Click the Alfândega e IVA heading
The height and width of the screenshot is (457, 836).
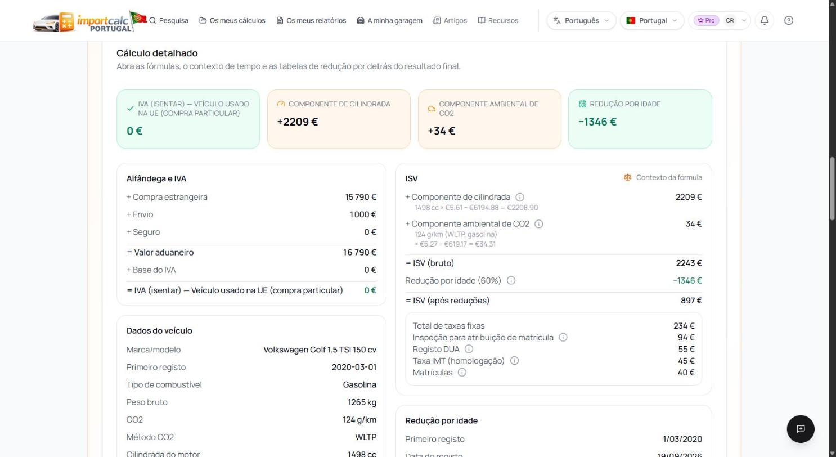point(156,178)
